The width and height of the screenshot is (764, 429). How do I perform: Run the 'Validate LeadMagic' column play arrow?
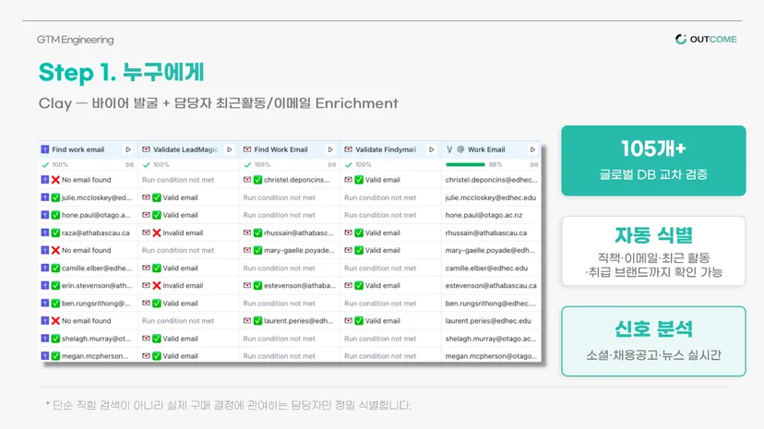(x=229, y=149)
